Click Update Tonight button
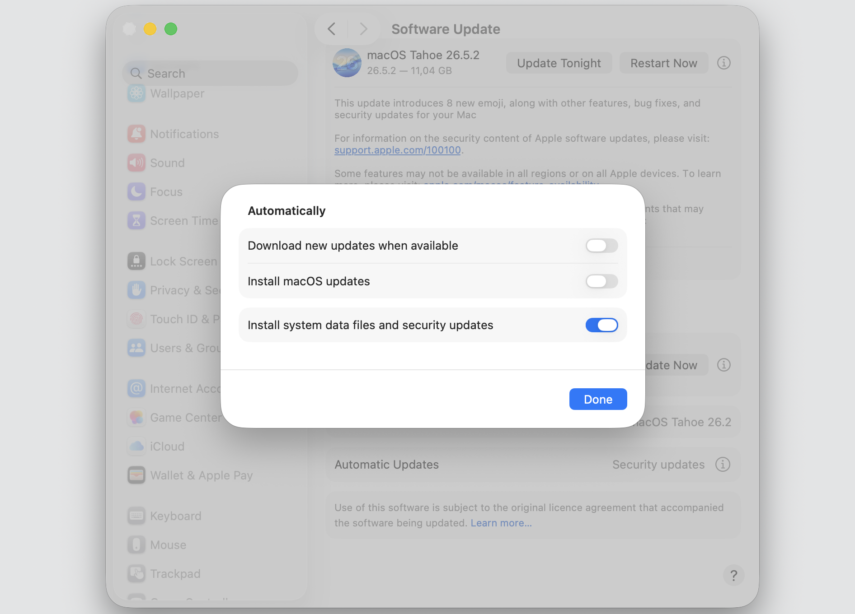Screen dimensions: 855x614 click(x=559, y=63)
